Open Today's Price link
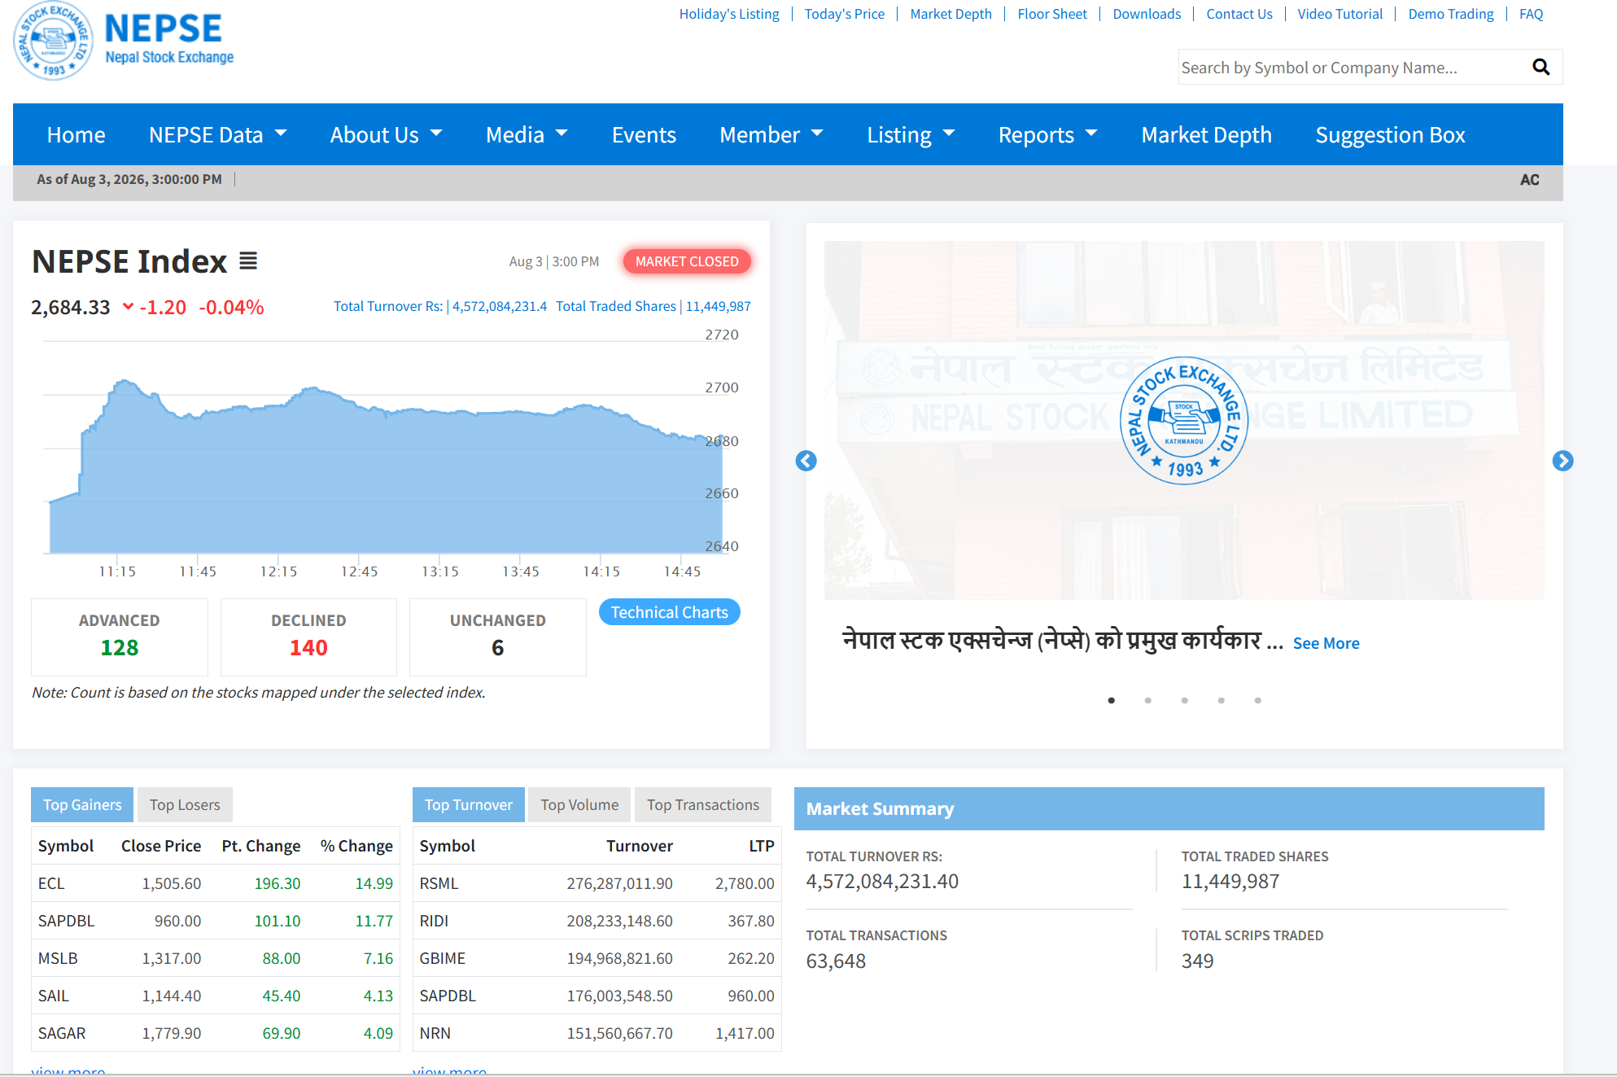The height and width of the screenshot is (1077, 1617). coord(844,14)
